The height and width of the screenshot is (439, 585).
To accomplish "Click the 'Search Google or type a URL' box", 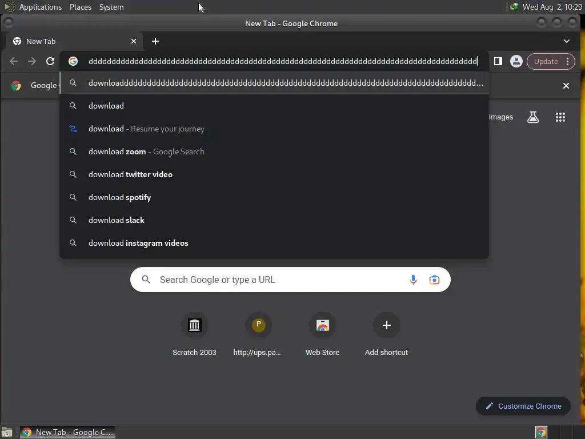I will (x=290, y=280).
